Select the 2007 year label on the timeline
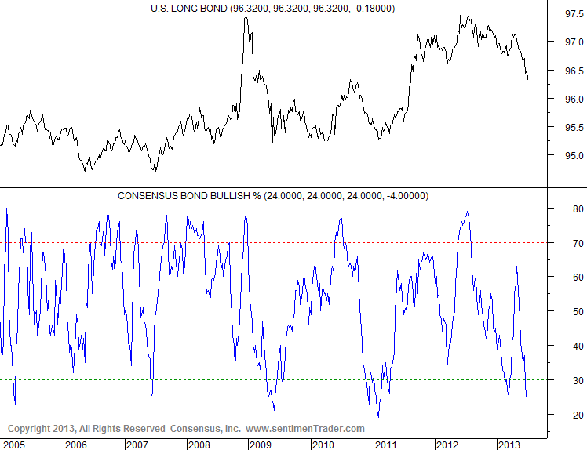Screen dimensions: 587x450 point(137,445)
